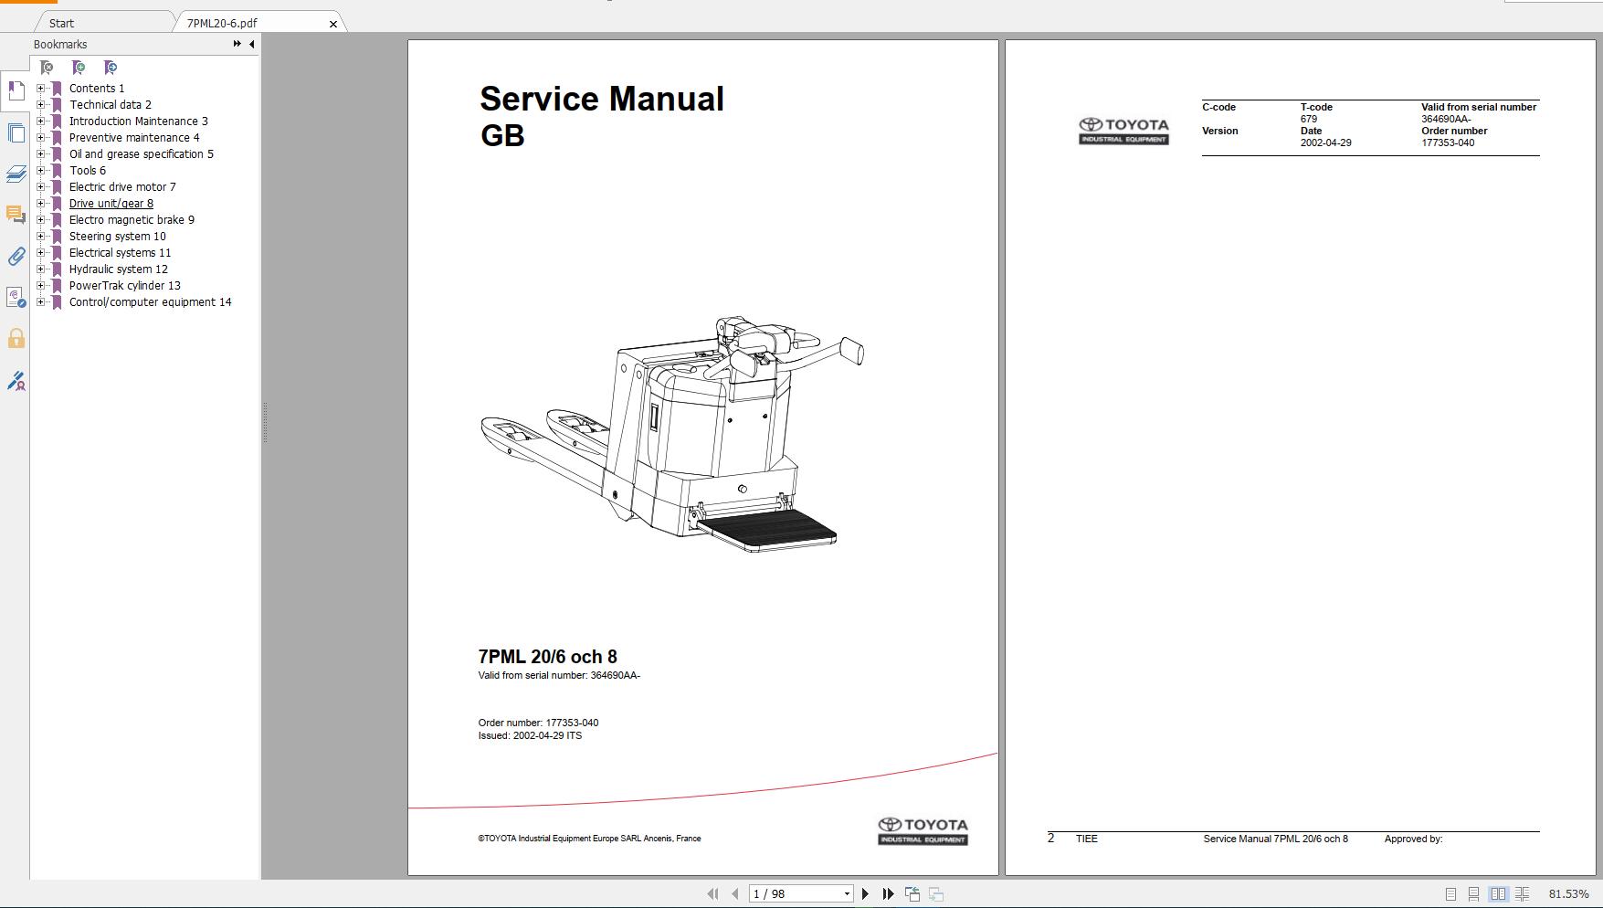This screenshot has height=908, width=1603.
Task: Expand the Technical data 2 bookmark
Action: 40,105
